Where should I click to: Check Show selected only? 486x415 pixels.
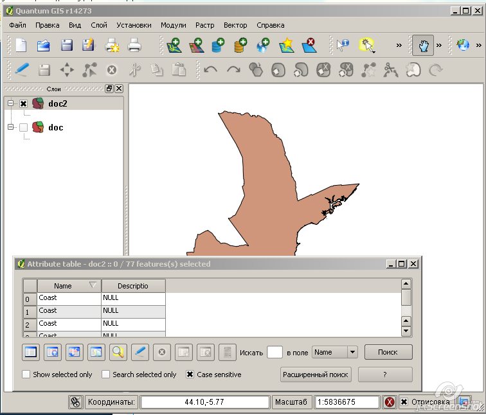[26, 374]
